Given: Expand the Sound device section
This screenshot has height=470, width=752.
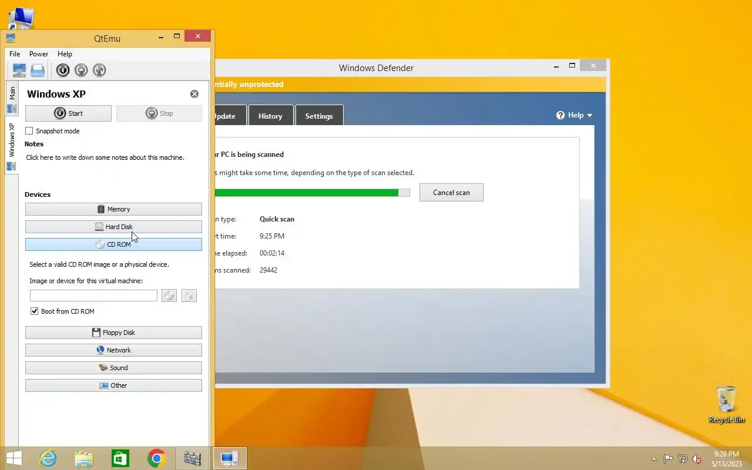Looking at the screenshot, I should [x=113, y=368].
